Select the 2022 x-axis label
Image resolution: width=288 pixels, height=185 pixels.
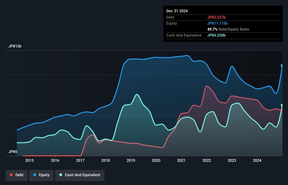tap(207, 161)
